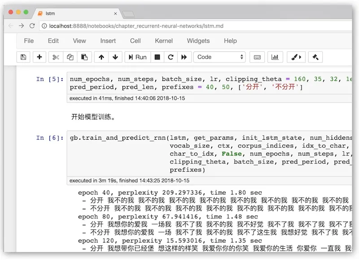Click the 'epoch 40, perplexity 209.297336' output line
The image size is (359, 260).
pyautogui.click(x=170, y=193)
